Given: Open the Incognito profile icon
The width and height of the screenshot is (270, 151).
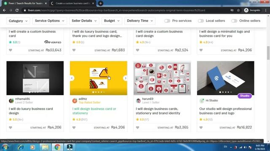Looking at the screenshot, I should pyautogui.click(x=246, y=10).
